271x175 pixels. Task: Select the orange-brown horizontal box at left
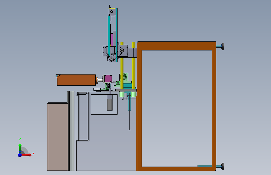tap(76, 80)
